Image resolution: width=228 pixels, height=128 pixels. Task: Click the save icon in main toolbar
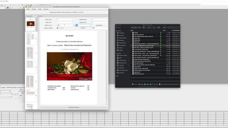1,5
